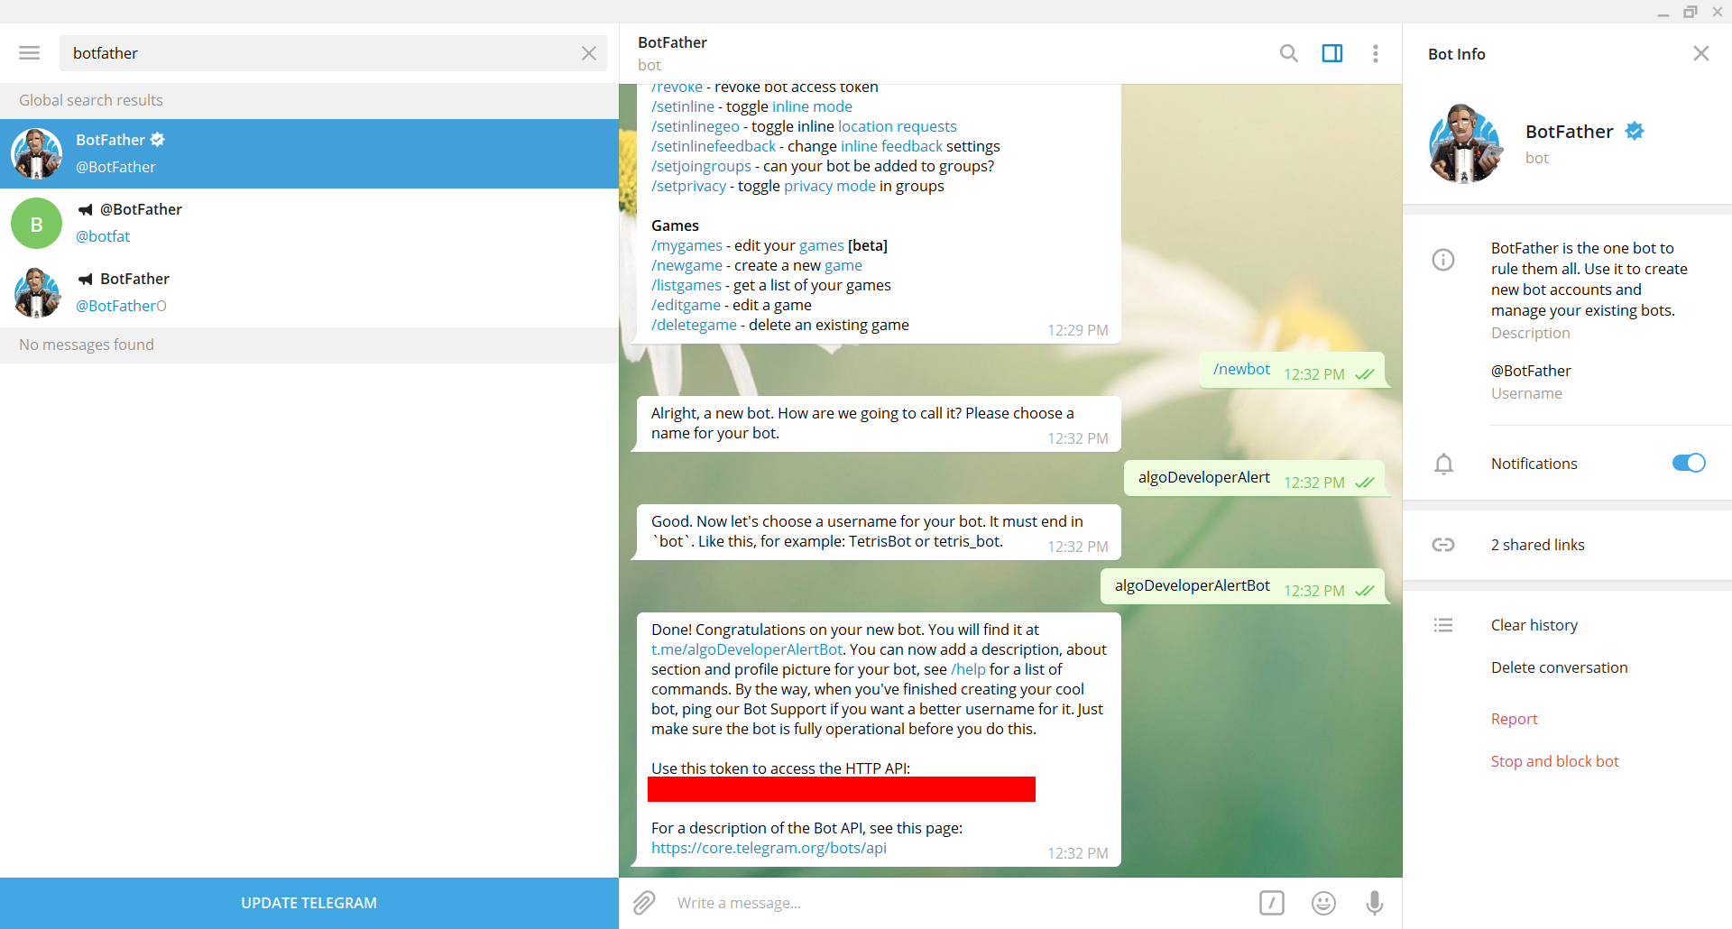Click the /editgame command link
This screenshot has width=1732, height=929.
click(686, 305)
